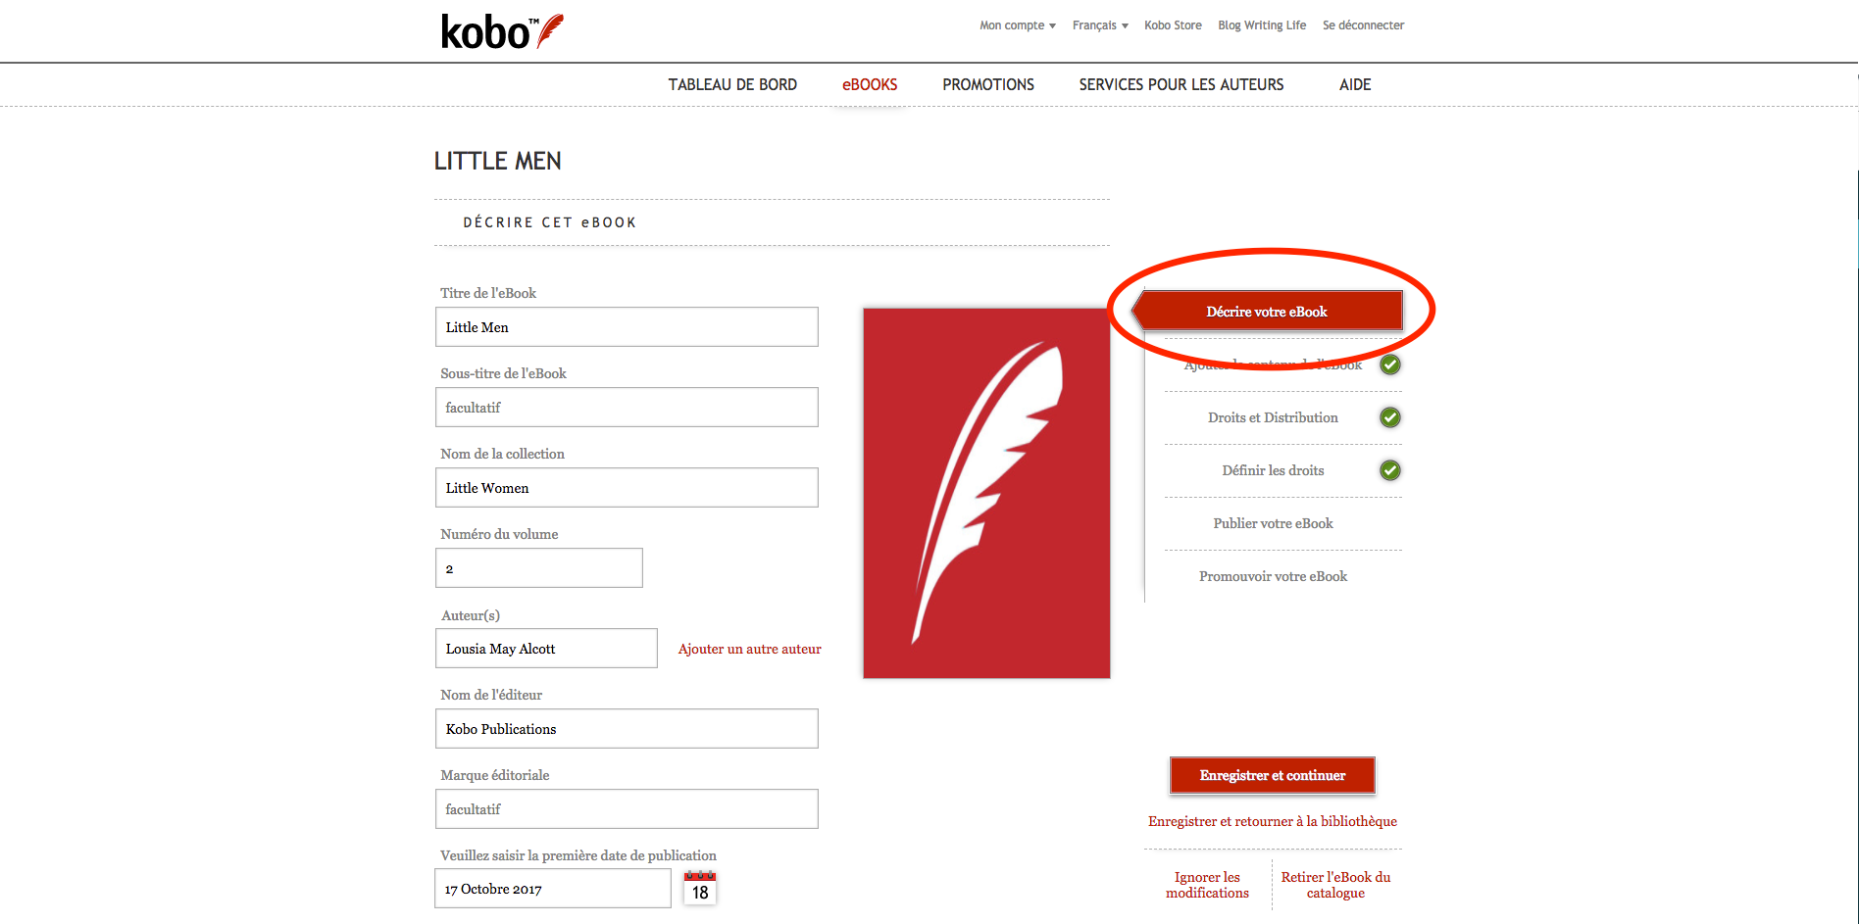Image resolution: width=1859 pixels, height=924 pixels.
Task: Open the Français language dropdown
Action: click(1100, 25)
